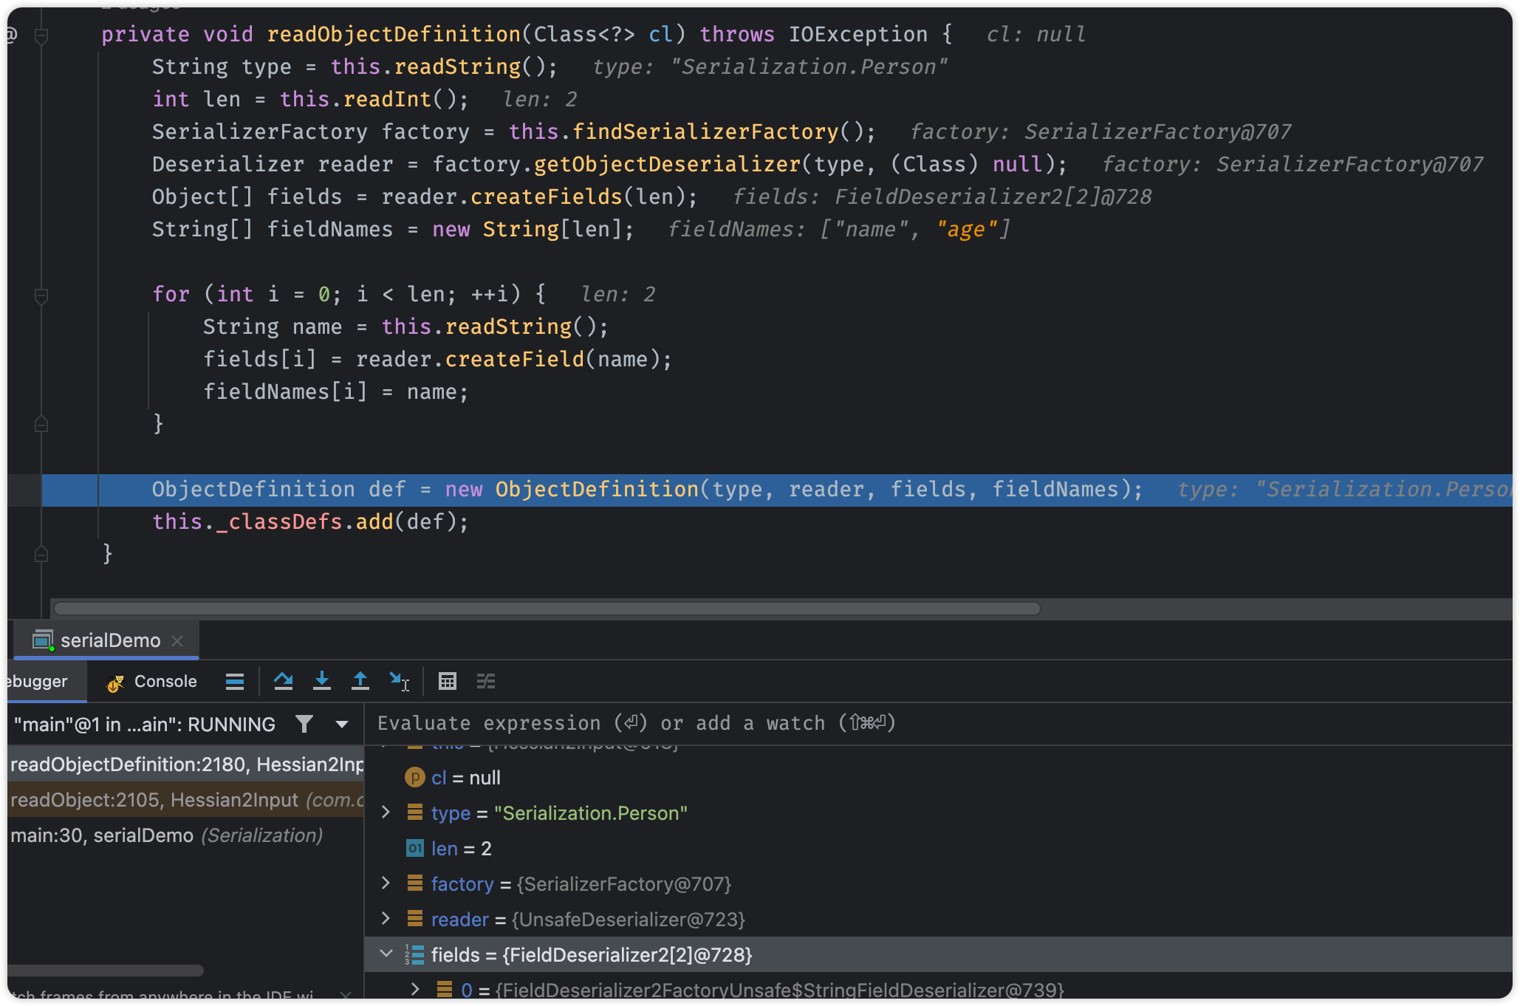Image resolution: width=1520 pixels, height=1006 pixels.
Task: Click the primitive type icon beside len
Action: (x=415, y=848)
